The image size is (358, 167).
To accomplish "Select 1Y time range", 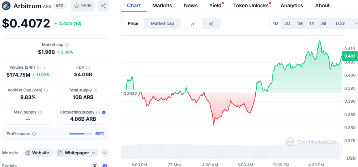I will tap(312, 23).
